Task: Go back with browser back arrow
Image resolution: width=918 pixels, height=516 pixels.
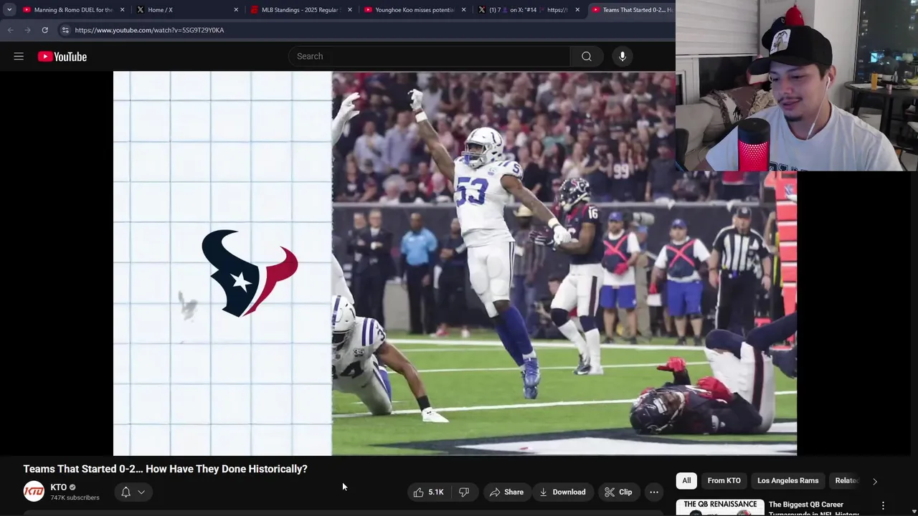Action: (x=10, y=30)
